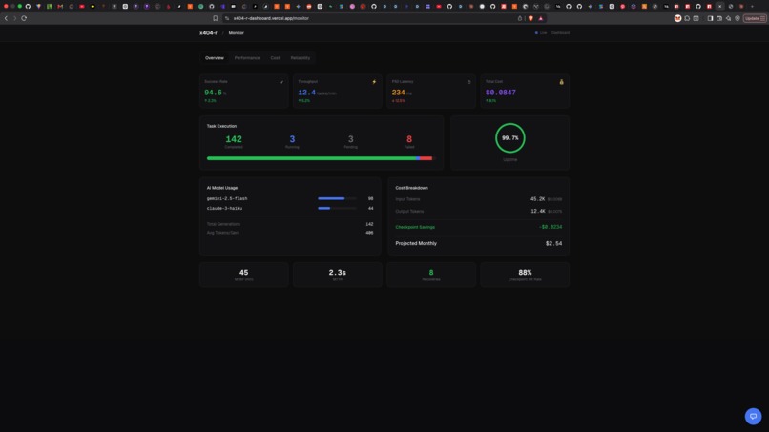Click the gemini-2.5-flash usage bar

tap(337, 198)
